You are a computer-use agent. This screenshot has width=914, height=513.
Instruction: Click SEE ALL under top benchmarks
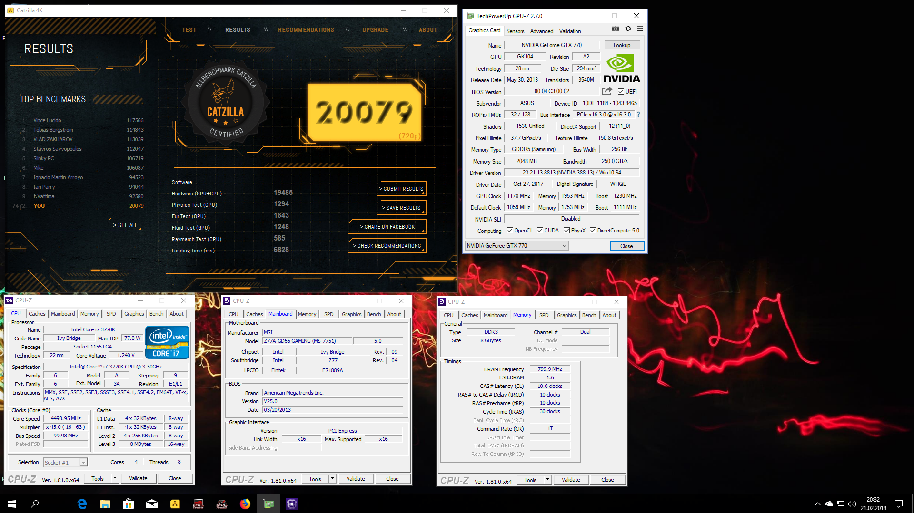tap(125, 225)
